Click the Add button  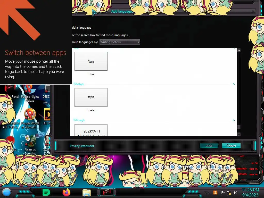coord(209,146)
